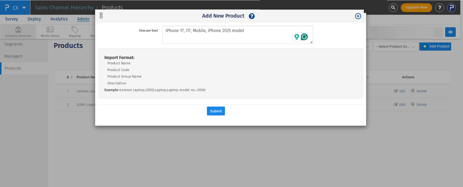The height and width of the screenshot is (187, 463).
Task: Edit the Lenovo Laptop row
Action: coord(400,91)
